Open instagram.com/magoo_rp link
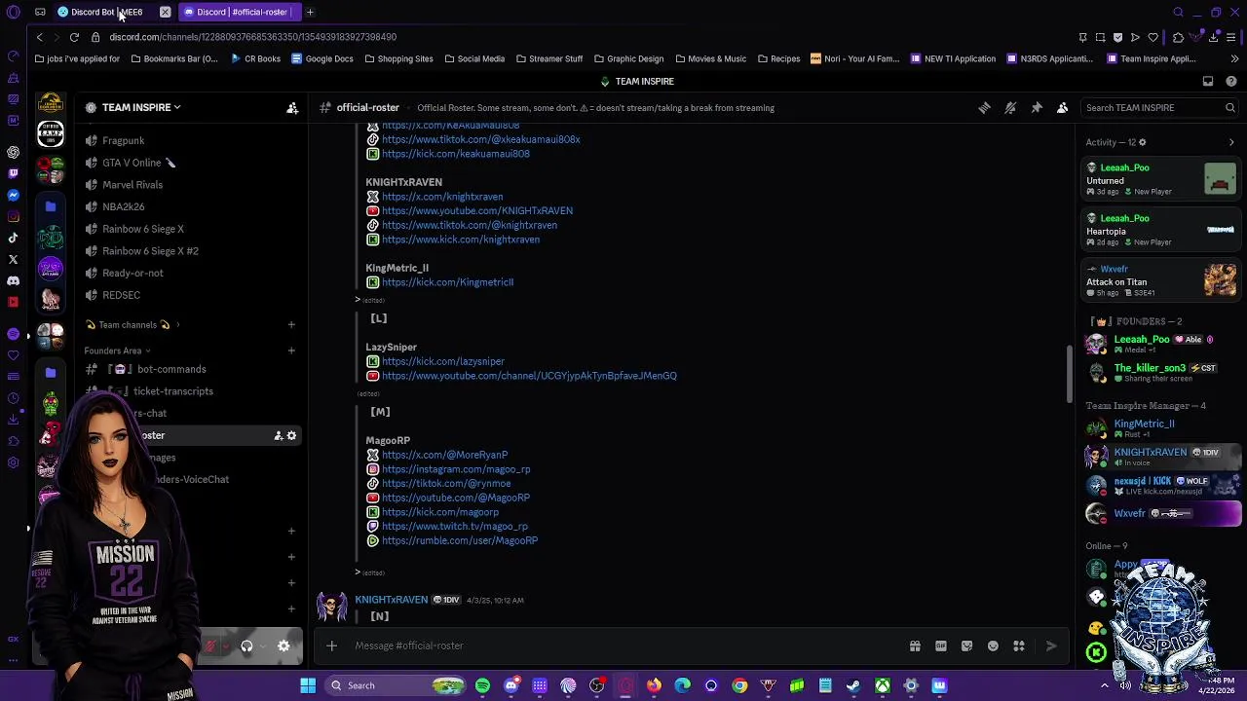Image resolution: width=1247 pixels, height=701 pixels. pos(456,469)
